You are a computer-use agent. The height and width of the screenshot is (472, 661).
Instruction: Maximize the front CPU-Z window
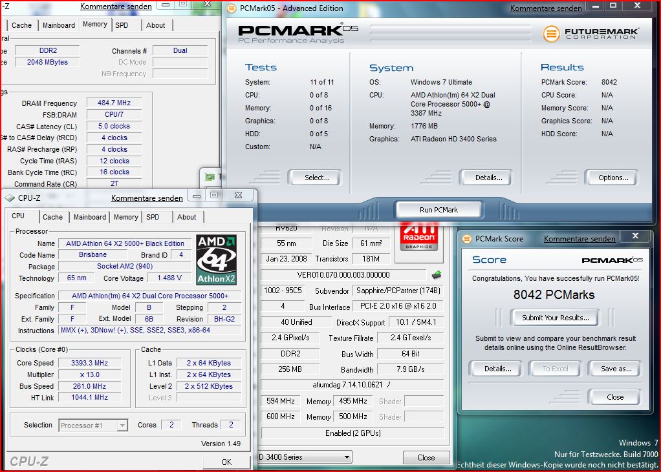point(214,195)
